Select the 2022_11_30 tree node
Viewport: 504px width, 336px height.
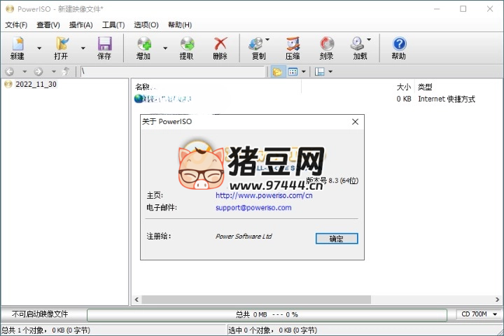tap(36, 84)
